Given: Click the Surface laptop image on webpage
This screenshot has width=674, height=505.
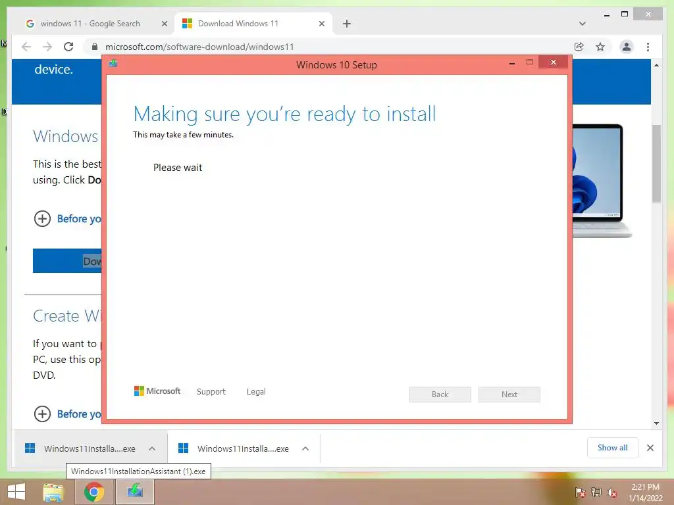Looking at the screenshot, I should 602,181.
